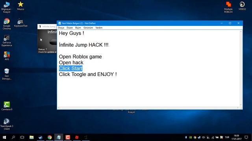Click Bluetooth tray icon

coord(186,137)
